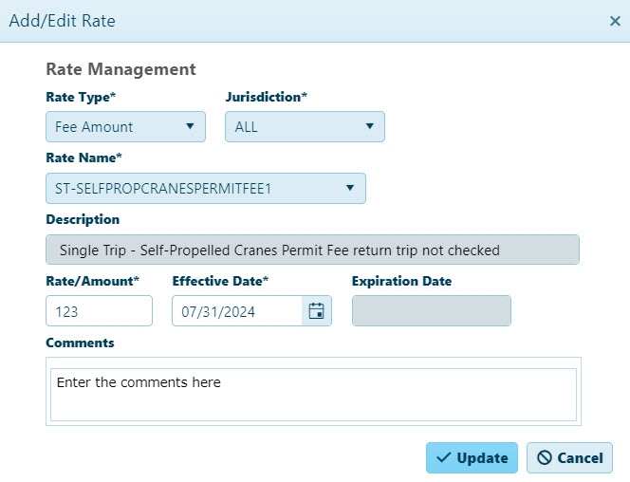The width and height of the screenshot is (630, 482).
Task: Click the Rate/Amount field containing 123
Action: click(100, 311)
